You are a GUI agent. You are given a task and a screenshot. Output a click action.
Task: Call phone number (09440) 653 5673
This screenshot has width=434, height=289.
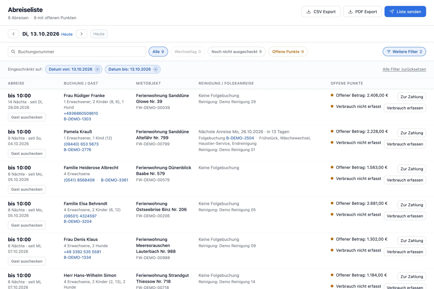pyautogui.click(x=81, y=144)
